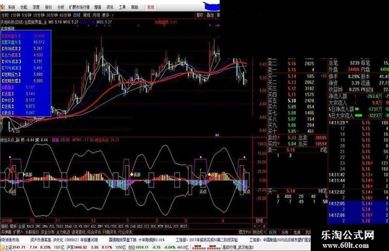Select the 全部 indicator filter

(22, 226)
